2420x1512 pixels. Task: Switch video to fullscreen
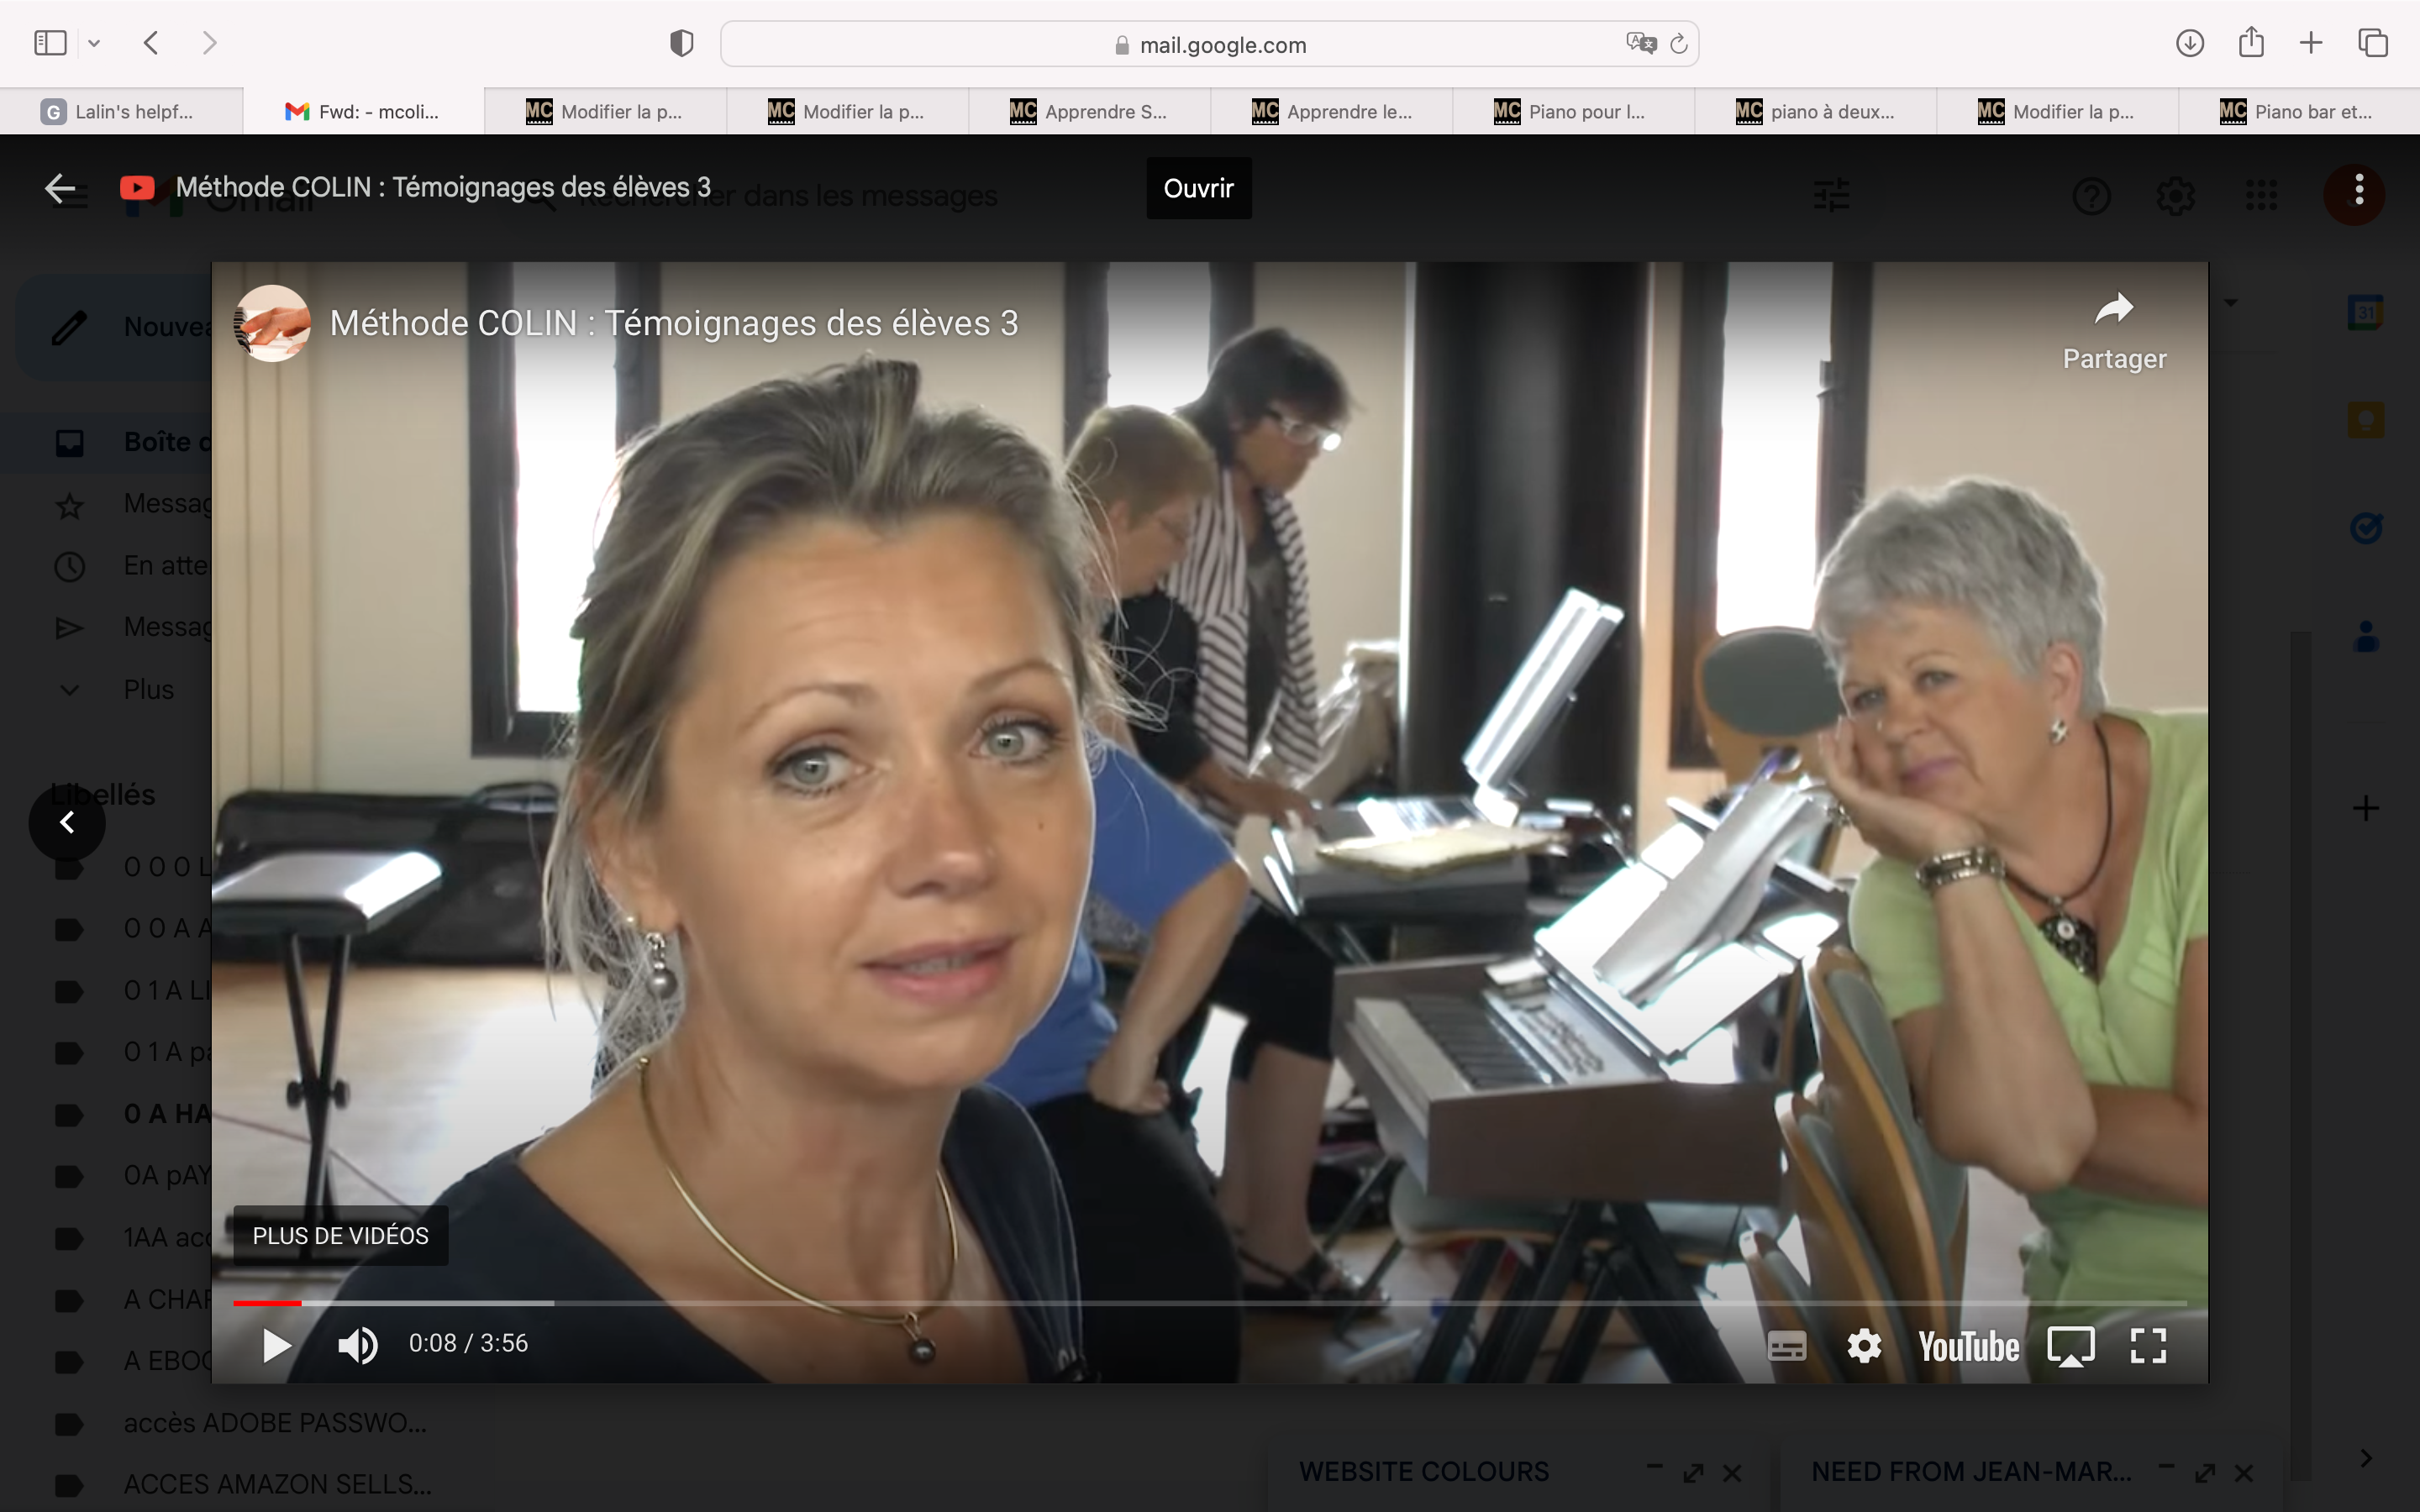2148,1346
